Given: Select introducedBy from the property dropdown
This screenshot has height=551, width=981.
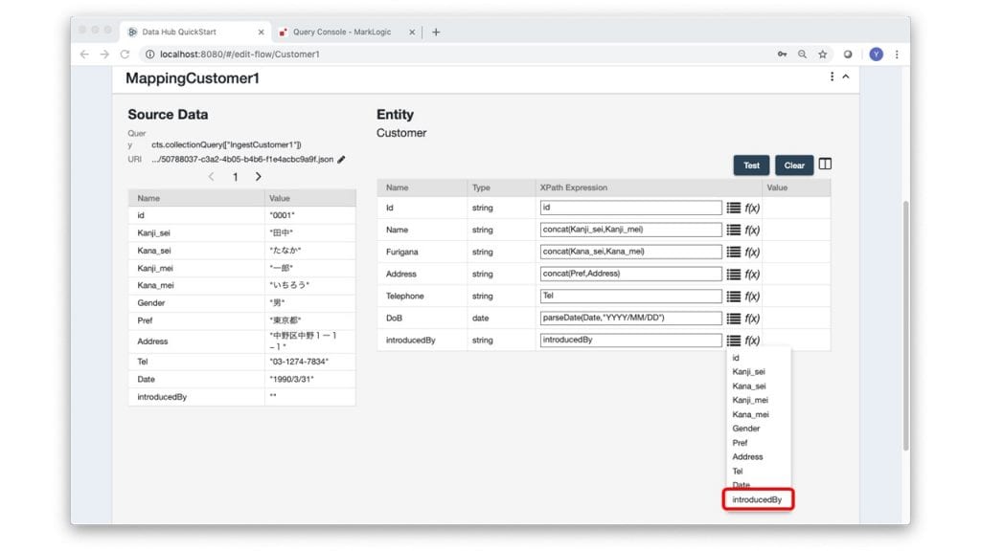Looking at the screenshot, I should (x=757, y=499).
